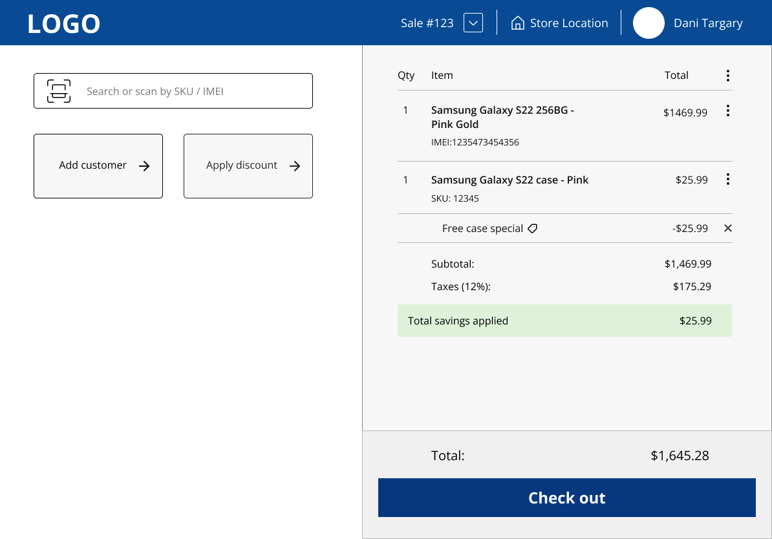Screen dimensions: 772x539
Task: Click the barcode scan icon in search field
Action: pyautogui.click(x=59, y=91)
